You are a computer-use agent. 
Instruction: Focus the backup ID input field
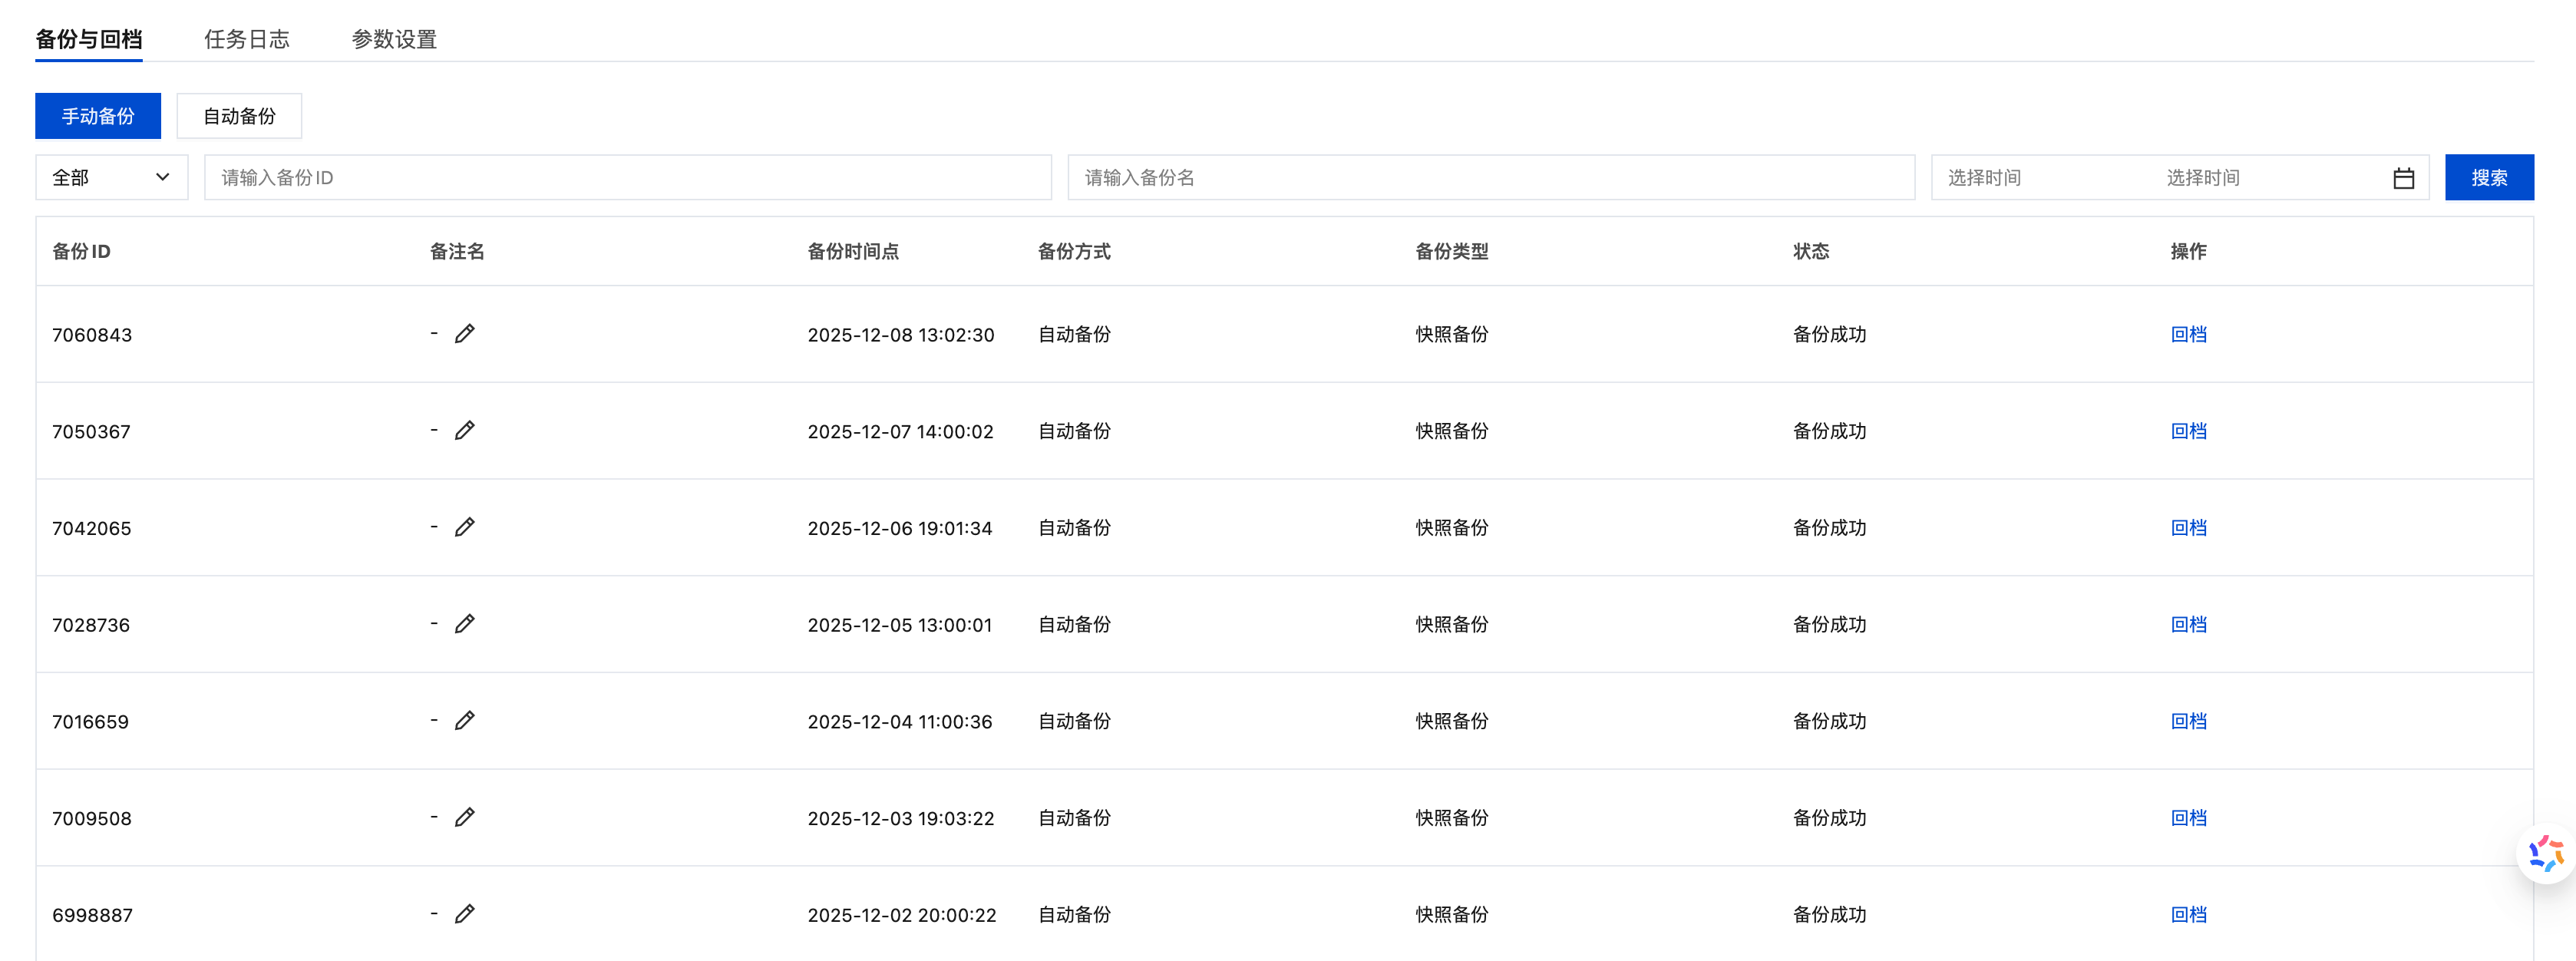pos(627,178)
